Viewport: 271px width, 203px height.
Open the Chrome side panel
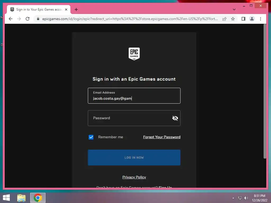[x=243, y=19]
